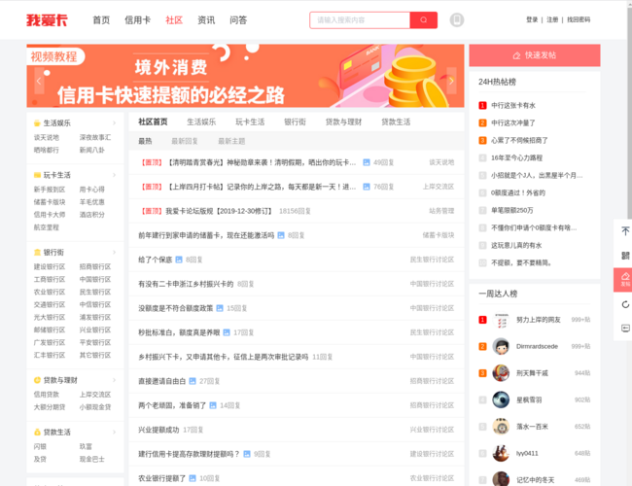Open the QR code icon on floating sidebar

click(x=625, y=256)
